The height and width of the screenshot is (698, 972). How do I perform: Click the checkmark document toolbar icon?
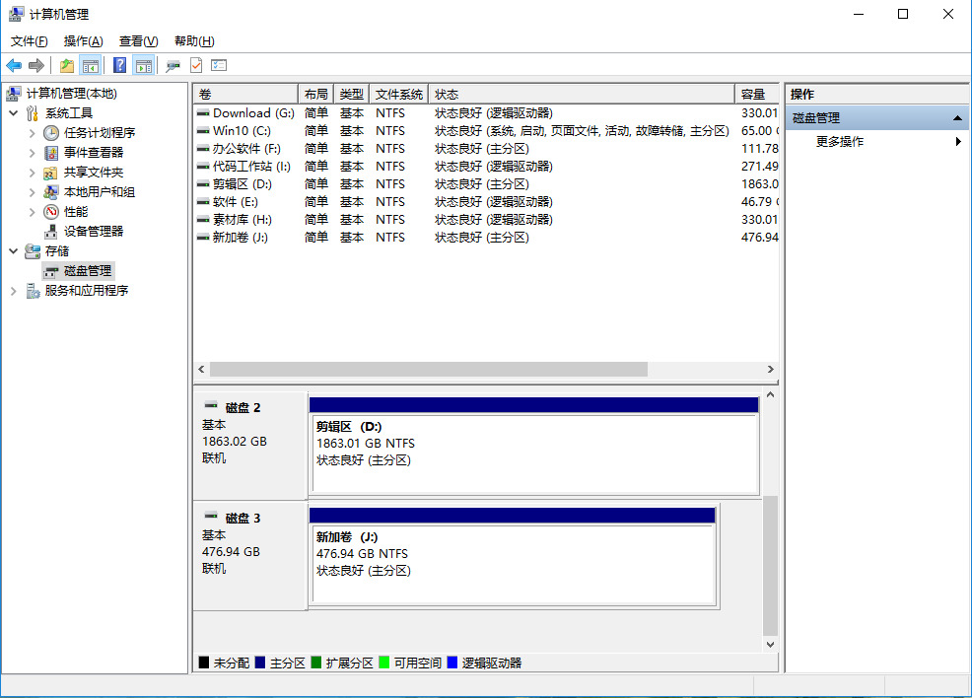point(196,66)
